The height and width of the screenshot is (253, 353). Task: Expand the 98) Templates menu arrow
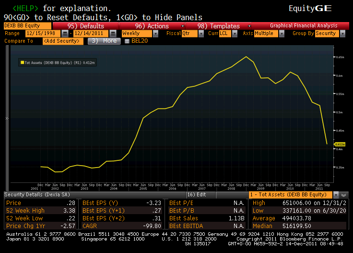click(x=249, y=26)
